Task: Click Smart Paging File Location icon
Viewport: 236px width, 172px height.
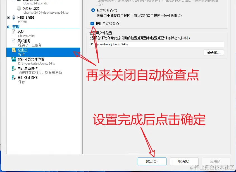Action: (x=14, y=59)
